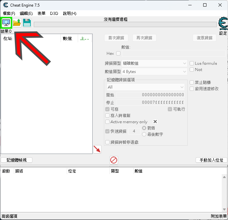This screenshot has height=220, width=228.
Task: Click address table scrollbar down arrow
Action: point(224,209)
